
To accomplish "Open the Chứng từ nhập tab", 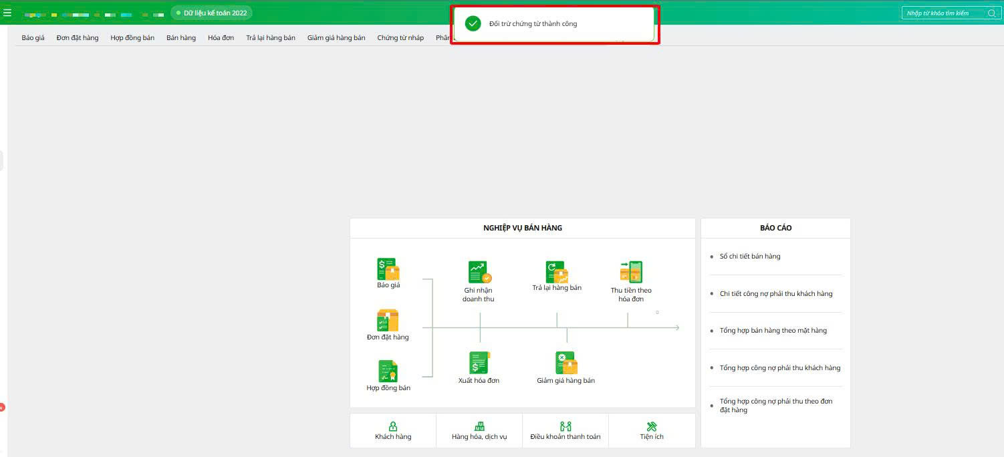I will pyautogui.click(x=400, y=38).
